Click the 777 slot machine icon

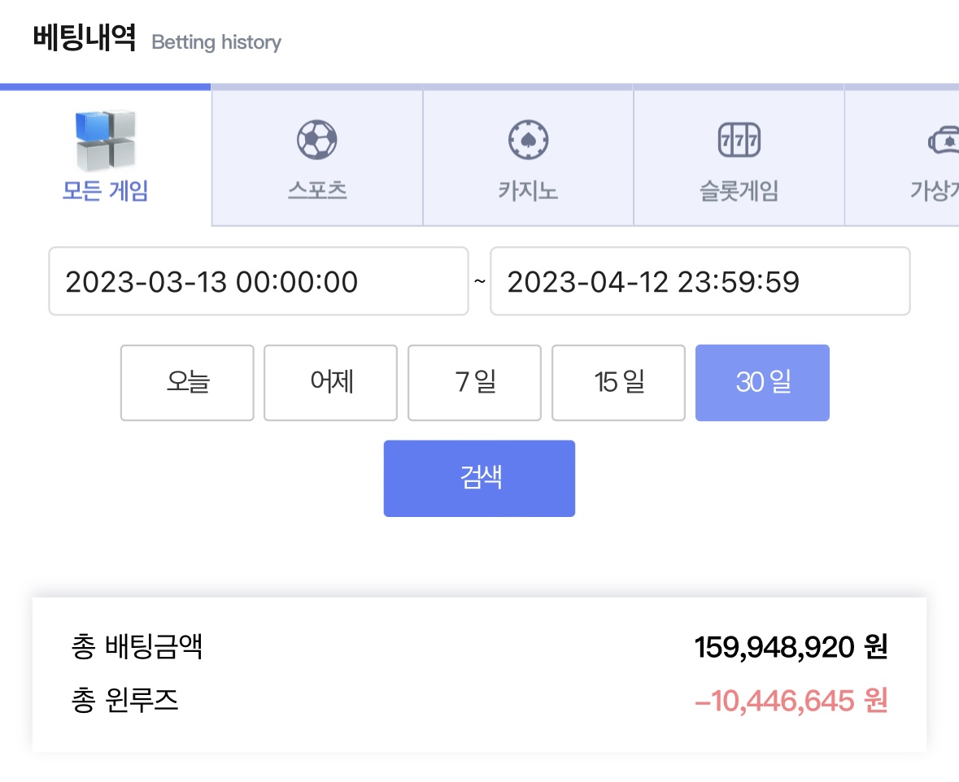click(x=739, y=140)
